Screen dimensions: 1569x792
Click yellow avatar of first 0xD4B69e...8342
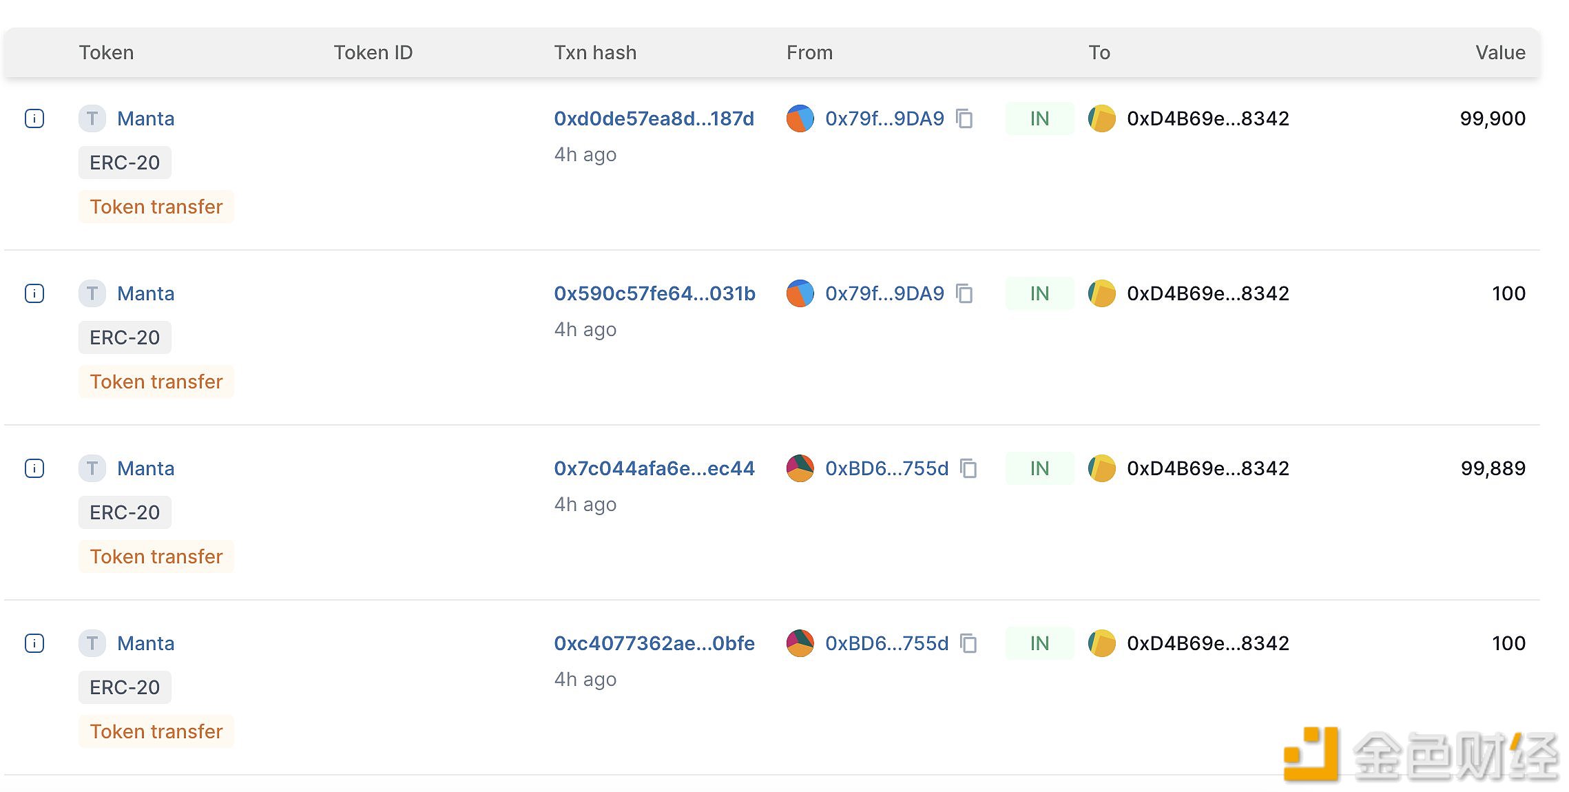click(x=1101, y=118)
